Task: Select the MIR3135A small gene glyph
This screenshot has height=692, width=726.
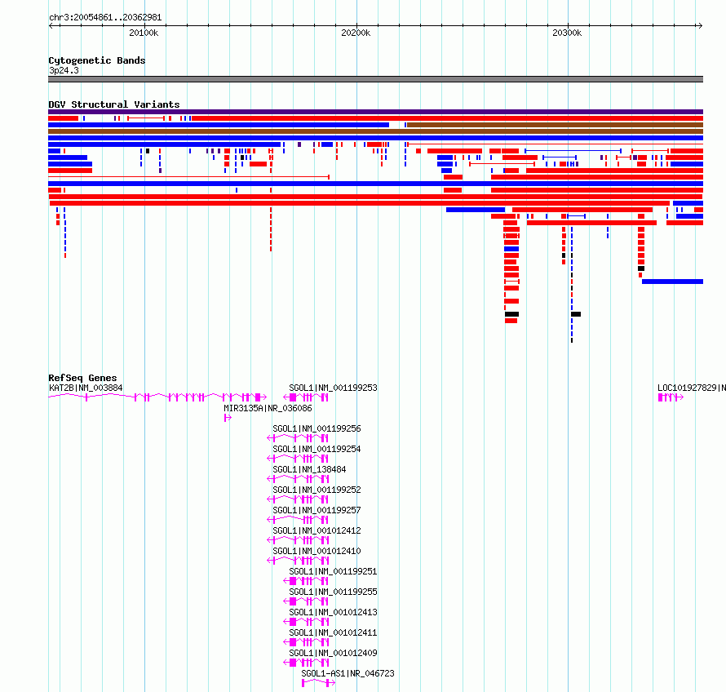Action: point(228,418)
